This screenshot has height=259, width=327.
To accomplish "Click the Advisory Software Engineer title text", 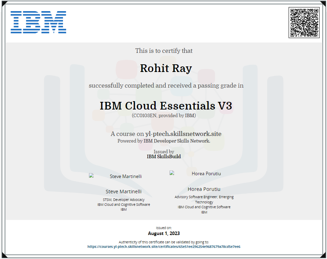I will pyautogui.click(x=204, y=197).
